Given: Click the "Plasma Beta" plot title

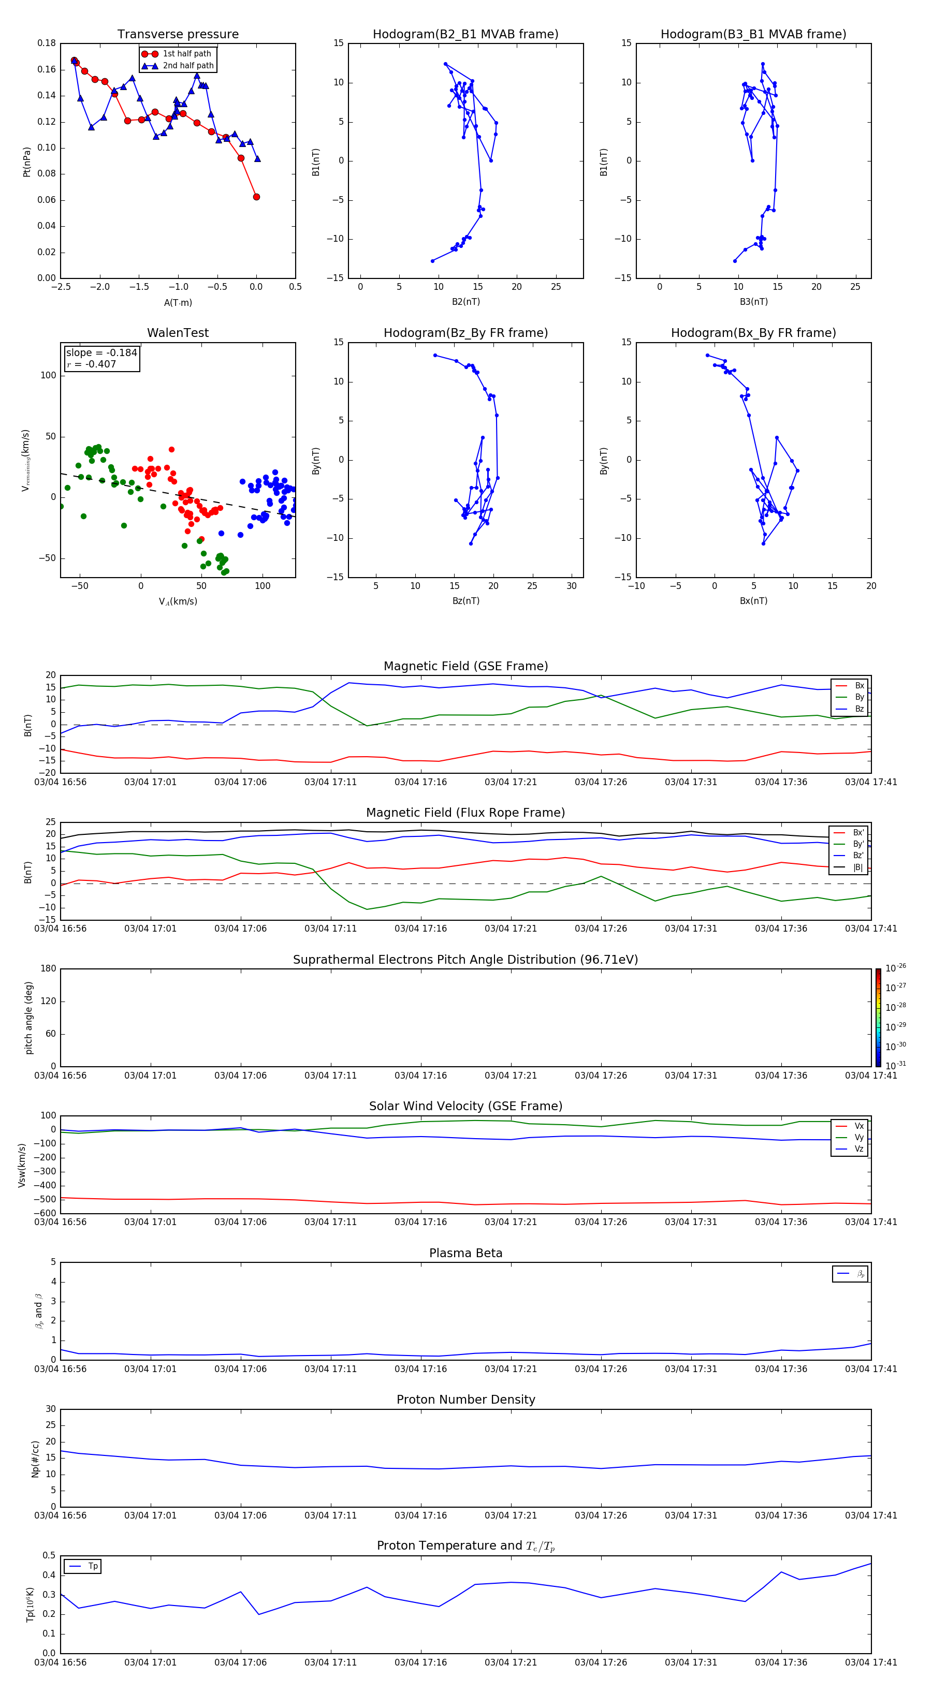Looking at the screenshot, I should (x=465, y=1253).
